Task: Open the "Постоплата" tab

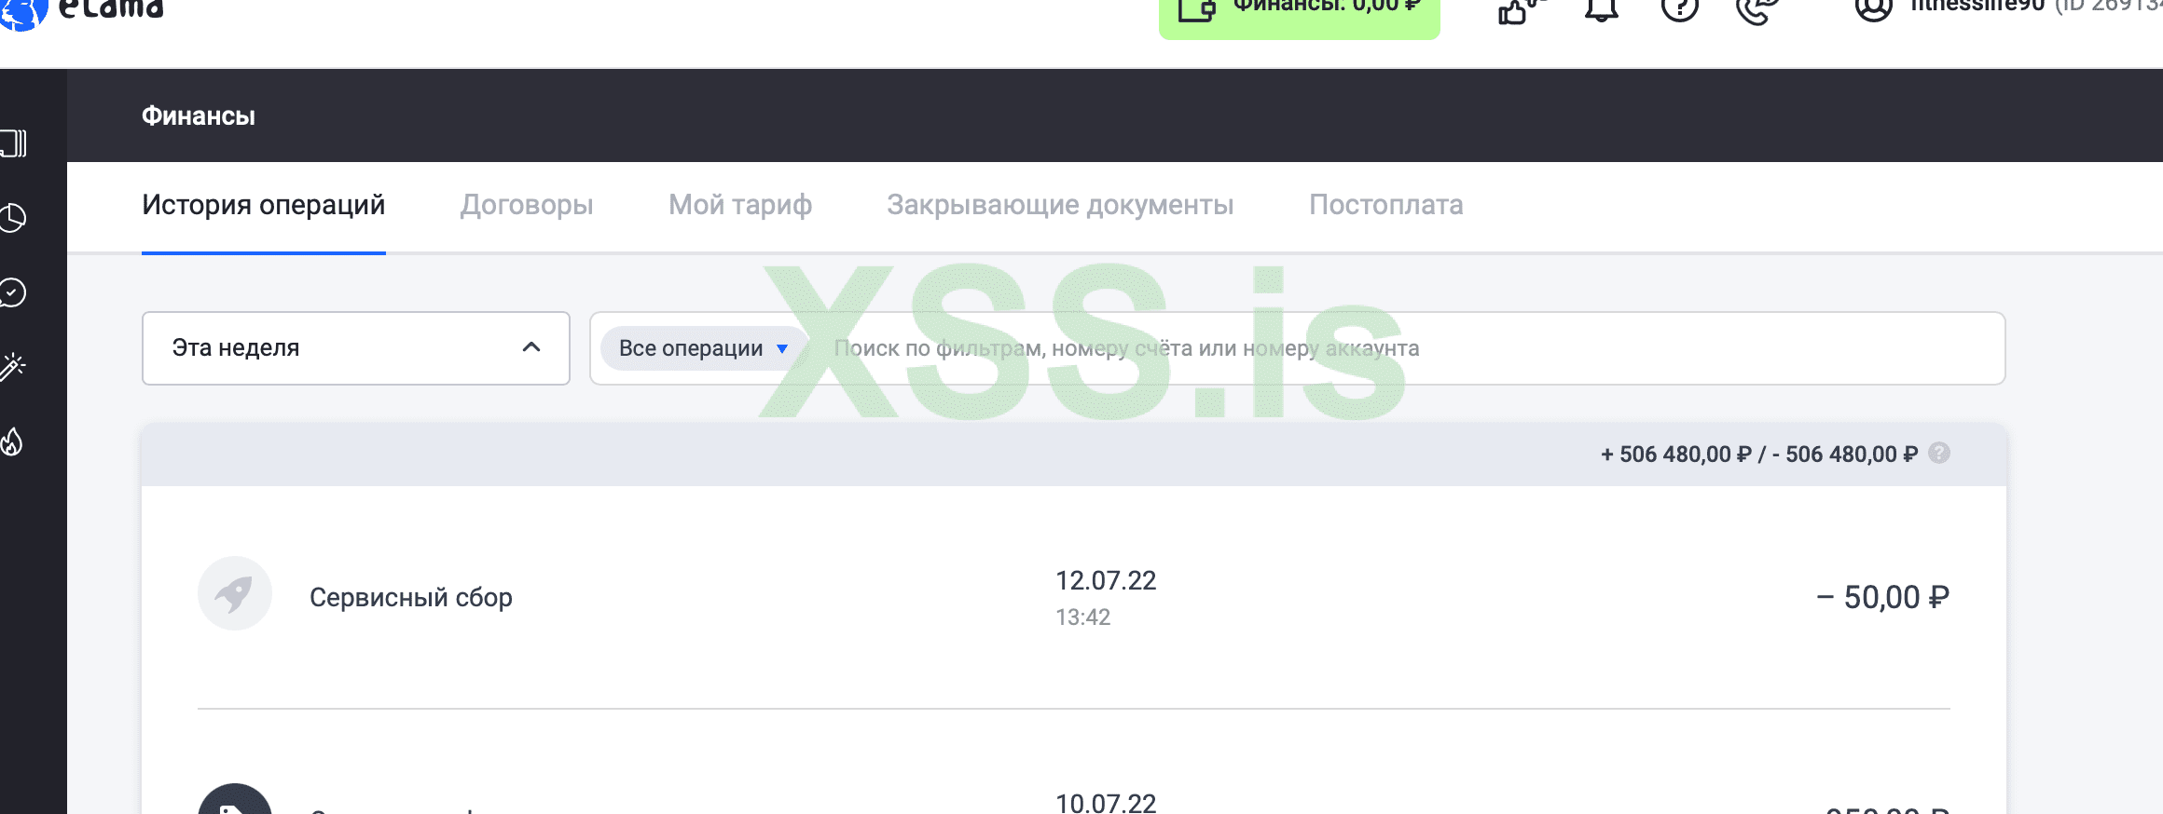Action: [1386, 205]
